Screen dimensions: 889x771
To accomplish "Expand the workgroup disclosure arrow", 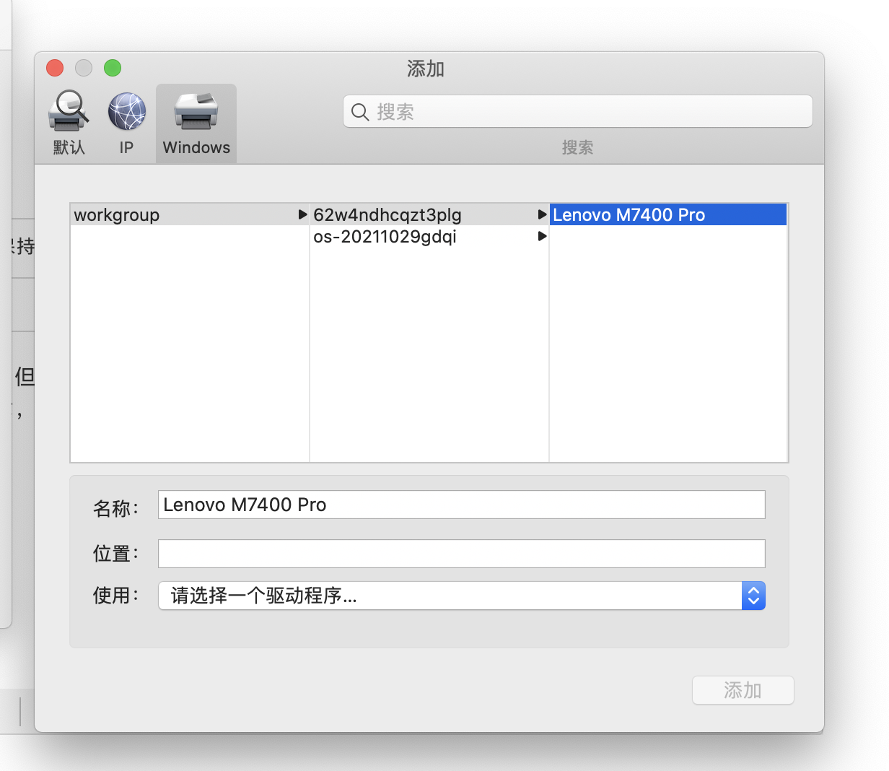I will tap(302, 215).
